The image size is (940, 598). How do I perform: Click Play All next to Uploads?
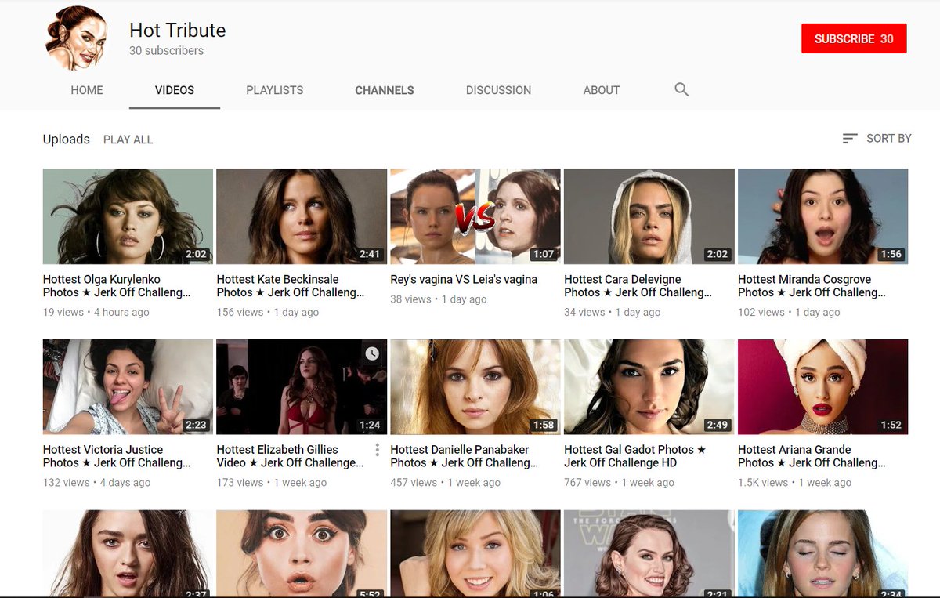(x=128, y=140)
